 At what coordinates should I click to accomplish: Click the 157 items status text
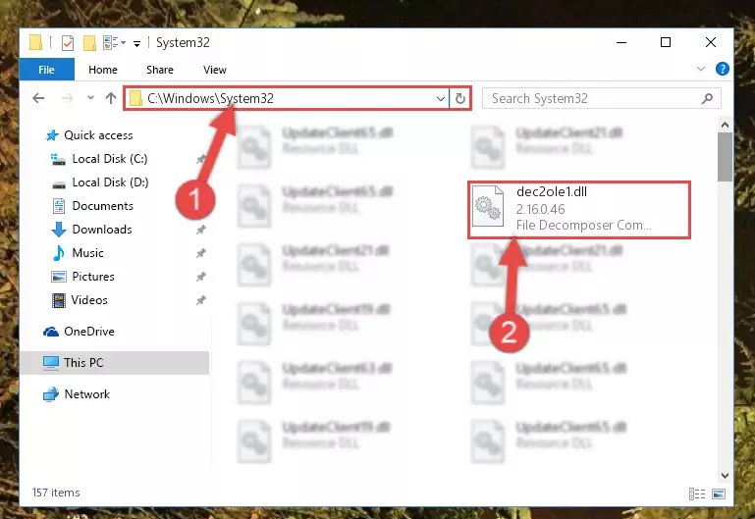point(56,493)
